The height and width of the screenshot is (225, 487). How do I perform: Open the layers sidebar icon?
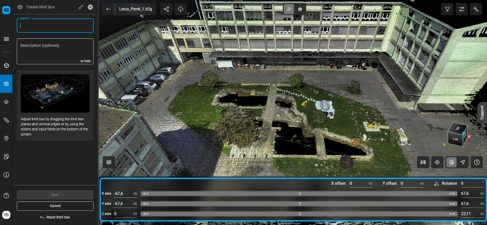(6, 102)
